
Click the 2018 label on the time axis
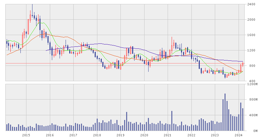pyautogui.click(x=97, y=135)
